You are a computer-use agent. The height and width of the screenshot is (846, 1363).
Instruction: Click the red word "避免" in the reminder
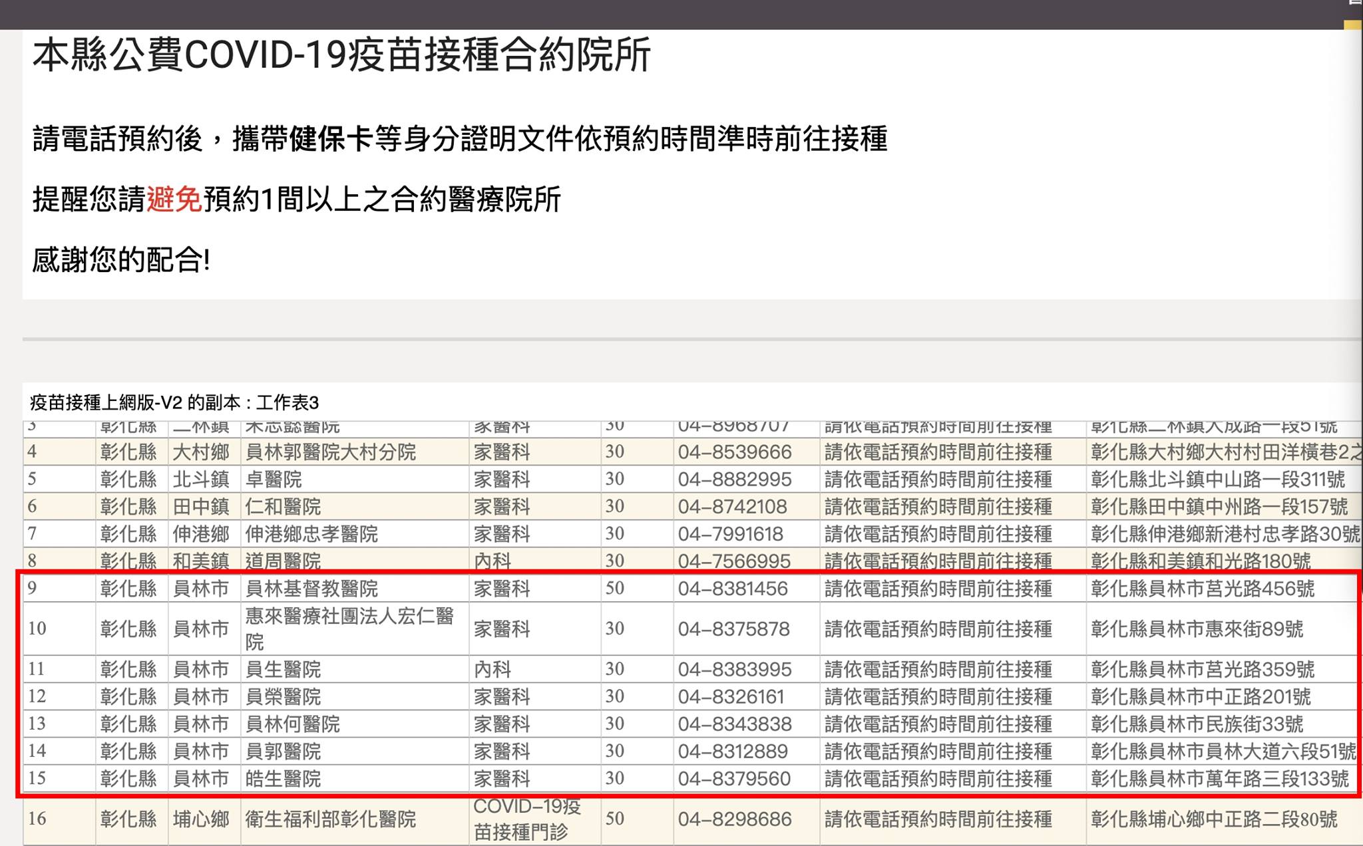click(174, 199)
